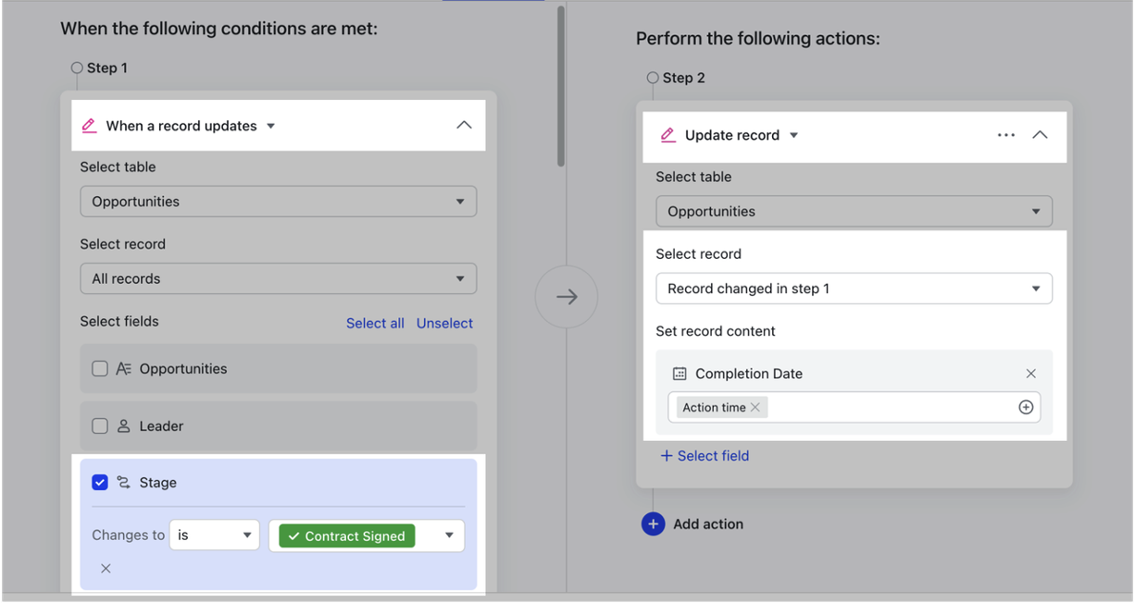Click the 'Changes to' label
This screenshot has height=603, width=1135.
tap(128, 535)
